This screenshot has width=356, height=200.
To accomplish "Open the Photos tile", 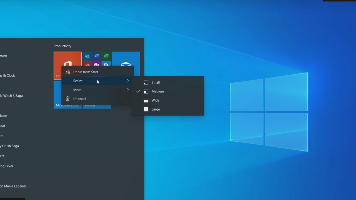I will tap(97, 107).
